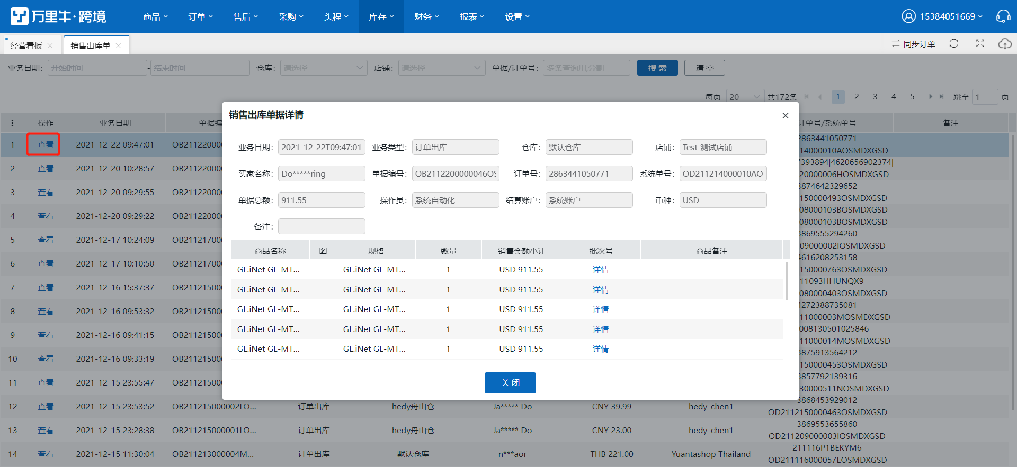Go to the first page arrow
This screenshot has height=467, width=1017.
click(x=807, y=97)
